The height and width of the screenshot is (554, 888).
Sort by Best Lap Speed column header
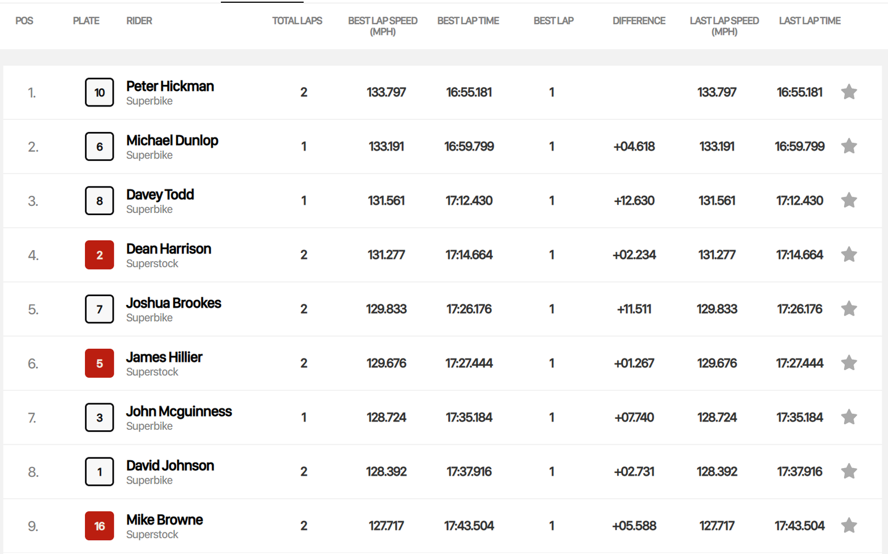click(x=382, y=26)
